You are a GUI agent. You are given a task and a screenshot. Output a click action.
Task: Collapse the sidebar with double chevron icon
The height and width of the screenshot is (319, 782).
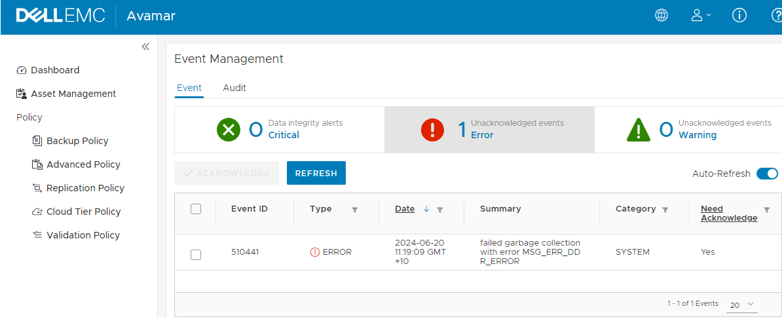tap(145, 47)
